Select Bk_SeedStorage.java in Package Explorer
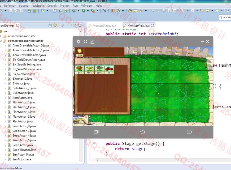Viewport: 231px width, 170px height. (27, 69)
